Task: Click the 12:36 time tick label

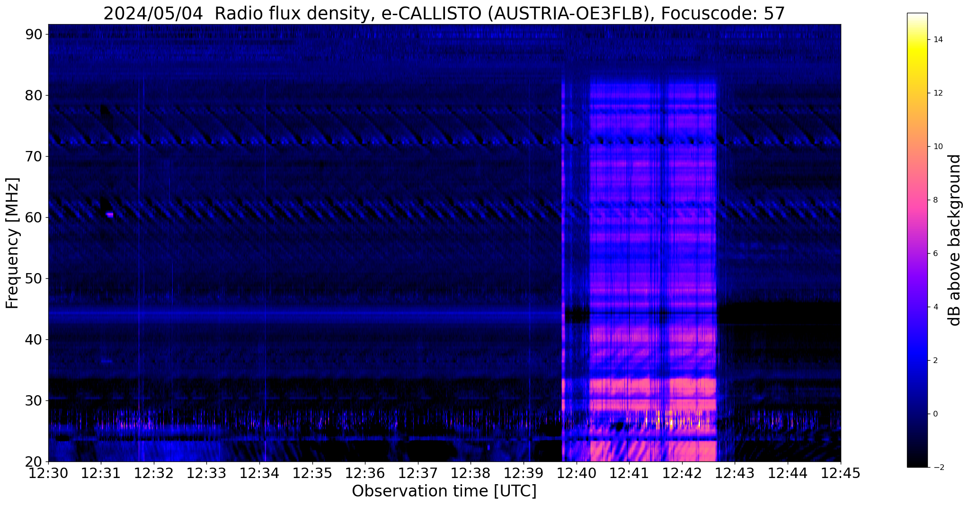Action: (365, 473)
